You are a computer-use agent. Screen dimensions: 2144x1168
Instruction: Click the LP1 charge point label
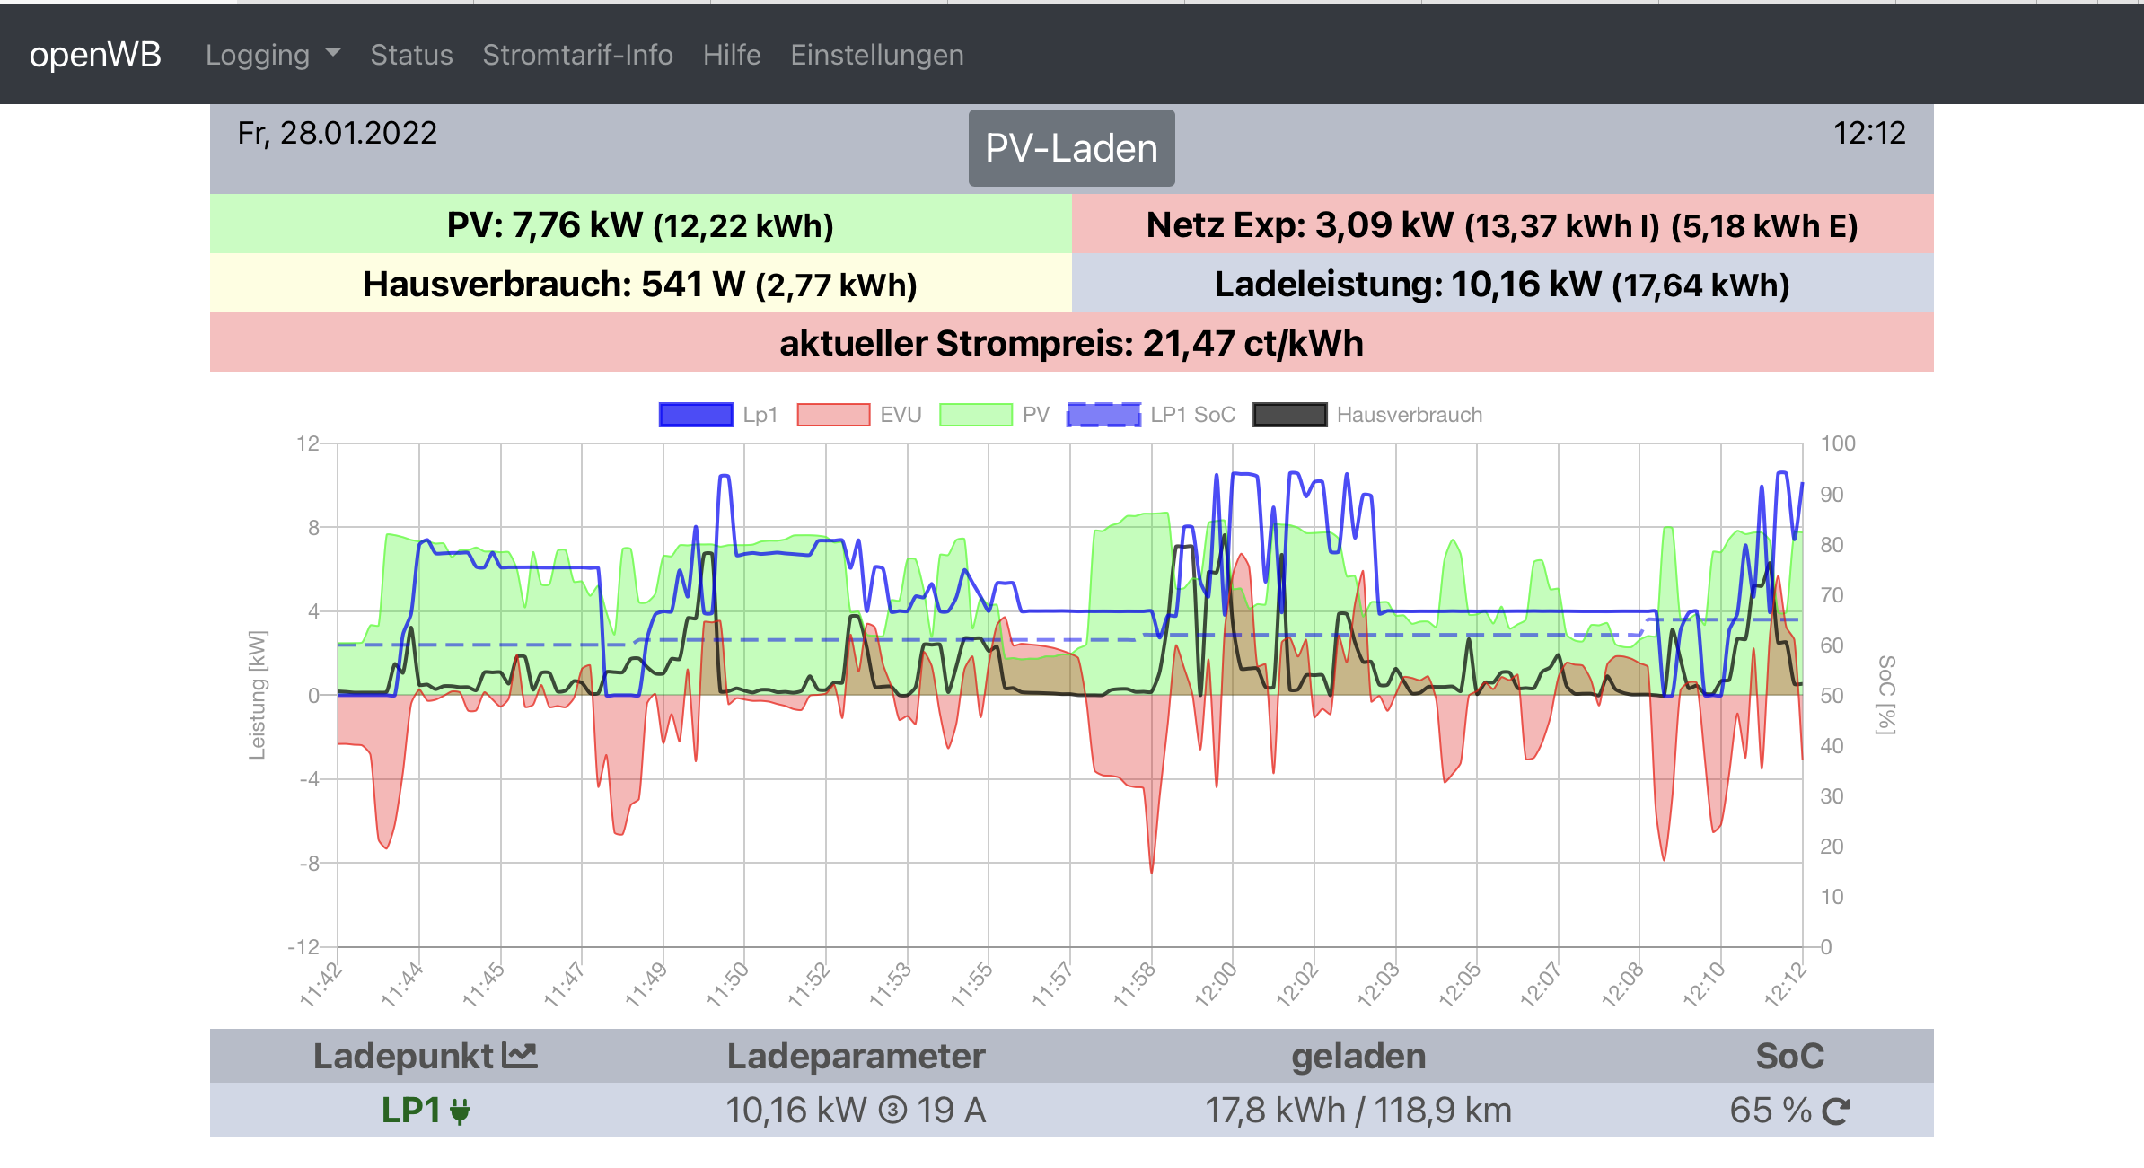[410, 1111]
